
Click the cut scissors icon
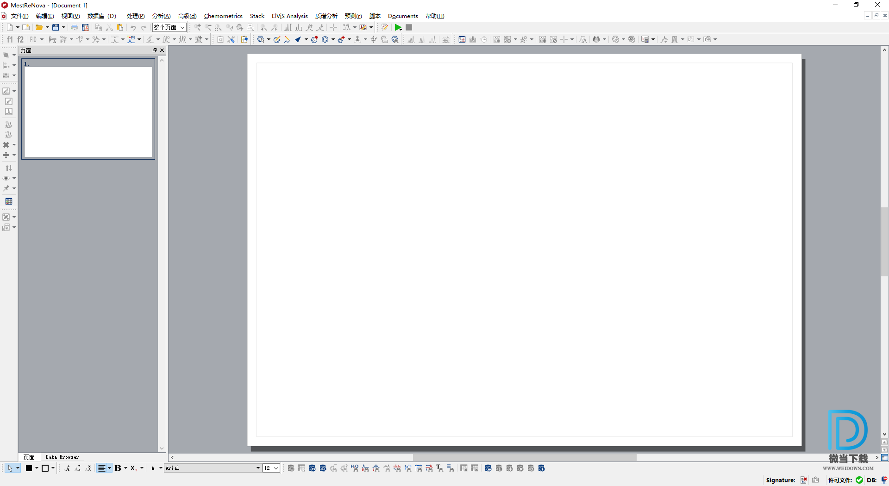point(109,27)
